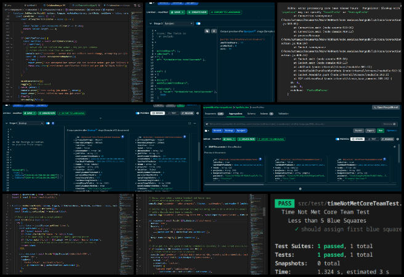
Task: Click Run button in Aggregations panel
Action: pyautogui.click(x=381, y=130)
